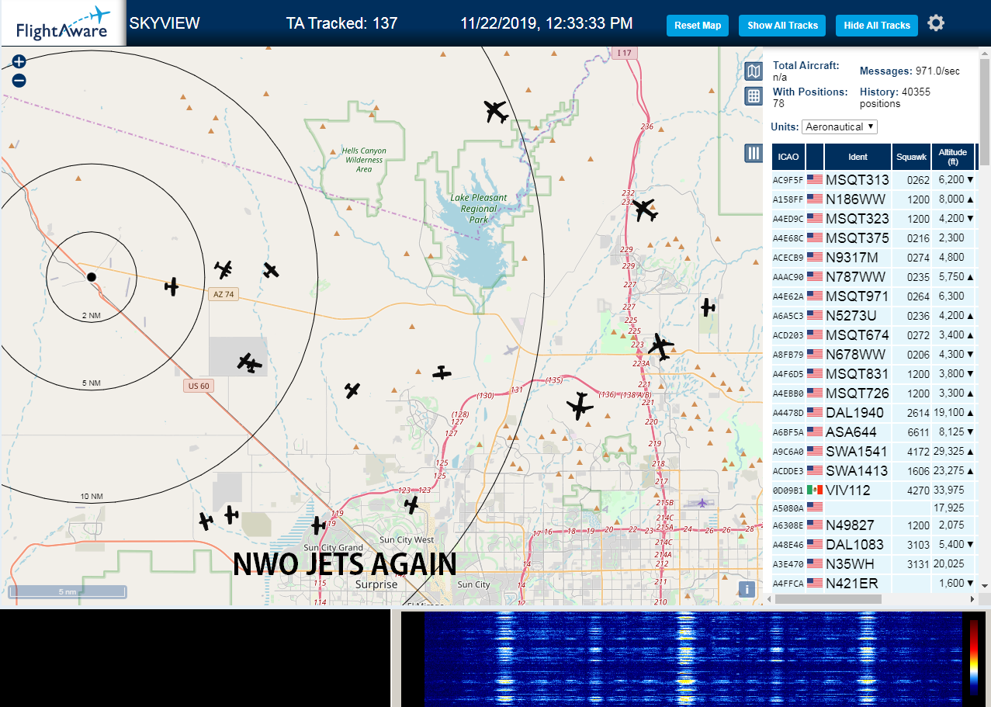Sort by Ident column header
This screenshot has height=707, width=991.
pos(858,157)
